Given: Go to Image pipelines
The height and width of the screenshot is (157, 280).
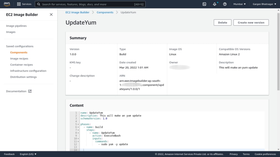Looking at the screenshot, I should 16,26.
